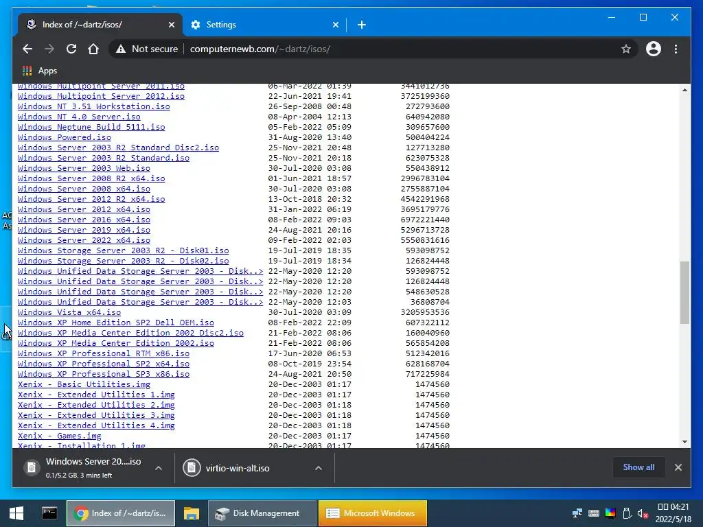Open Windows Storage Server 2003 R2 - Disk02.iso
Image resolution: width=703 pixels, height=527 pixels.
pyautogui.click(x=124, y=261)
